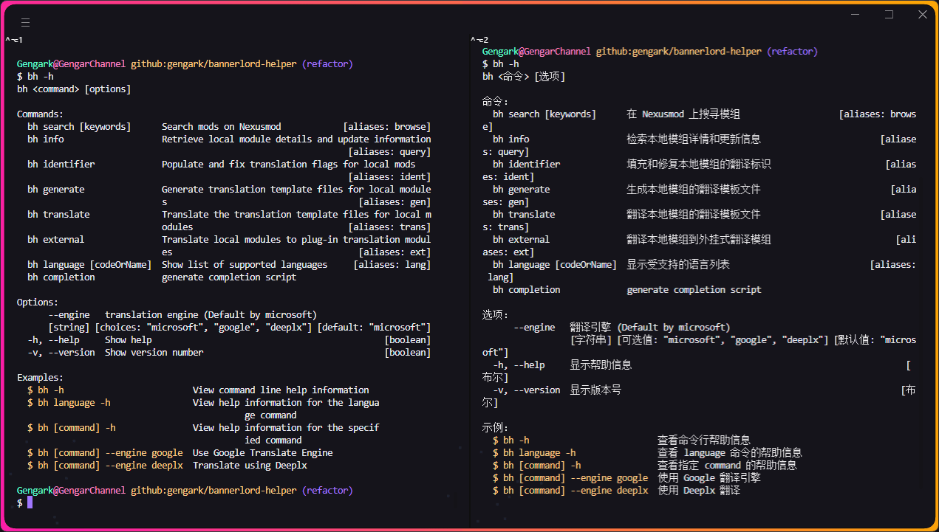Viewport: 939px width, 532px height.
Task: Click '[aliases: trans]' in the left pane
Action: 389,227
